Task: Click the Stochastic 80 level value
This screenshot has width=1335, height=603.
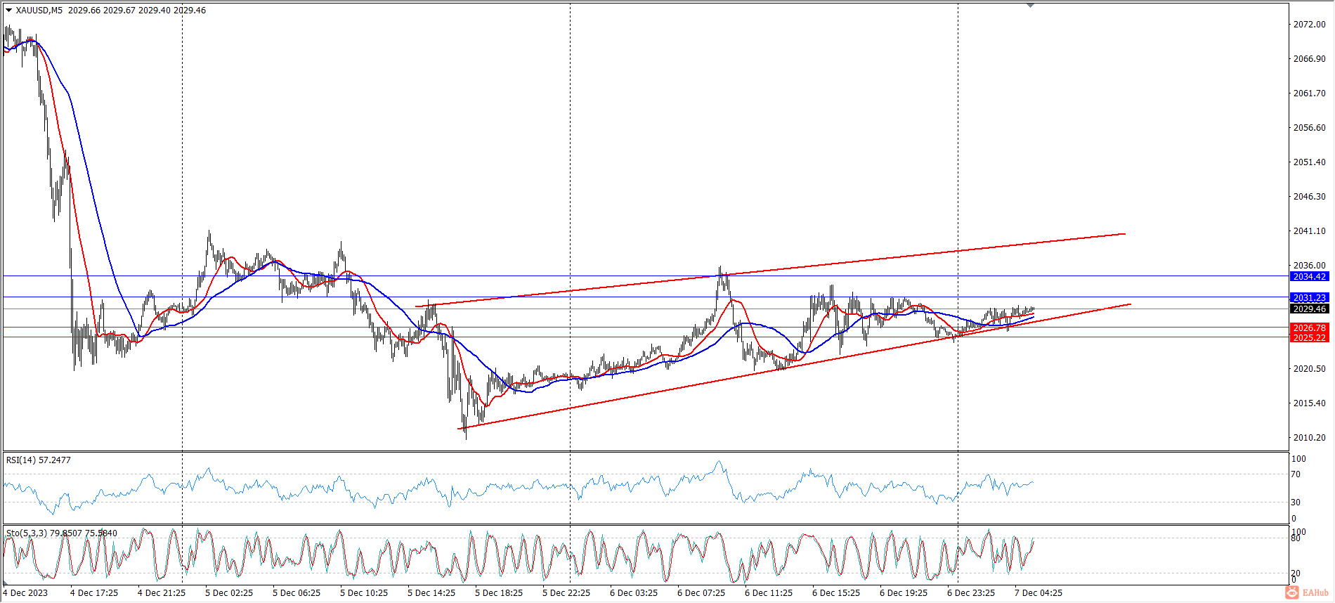Action: 1296,538
